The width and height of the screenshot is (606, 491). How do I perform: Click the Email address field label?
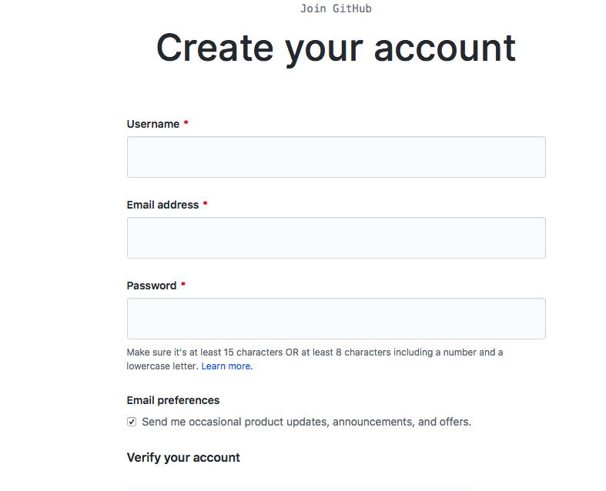tap(162, 205)
